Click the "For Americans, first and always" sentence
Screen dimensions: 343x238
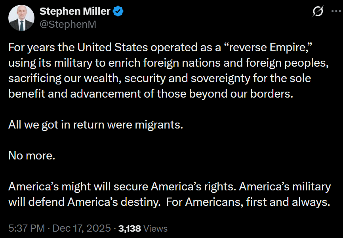pos(248,202)
